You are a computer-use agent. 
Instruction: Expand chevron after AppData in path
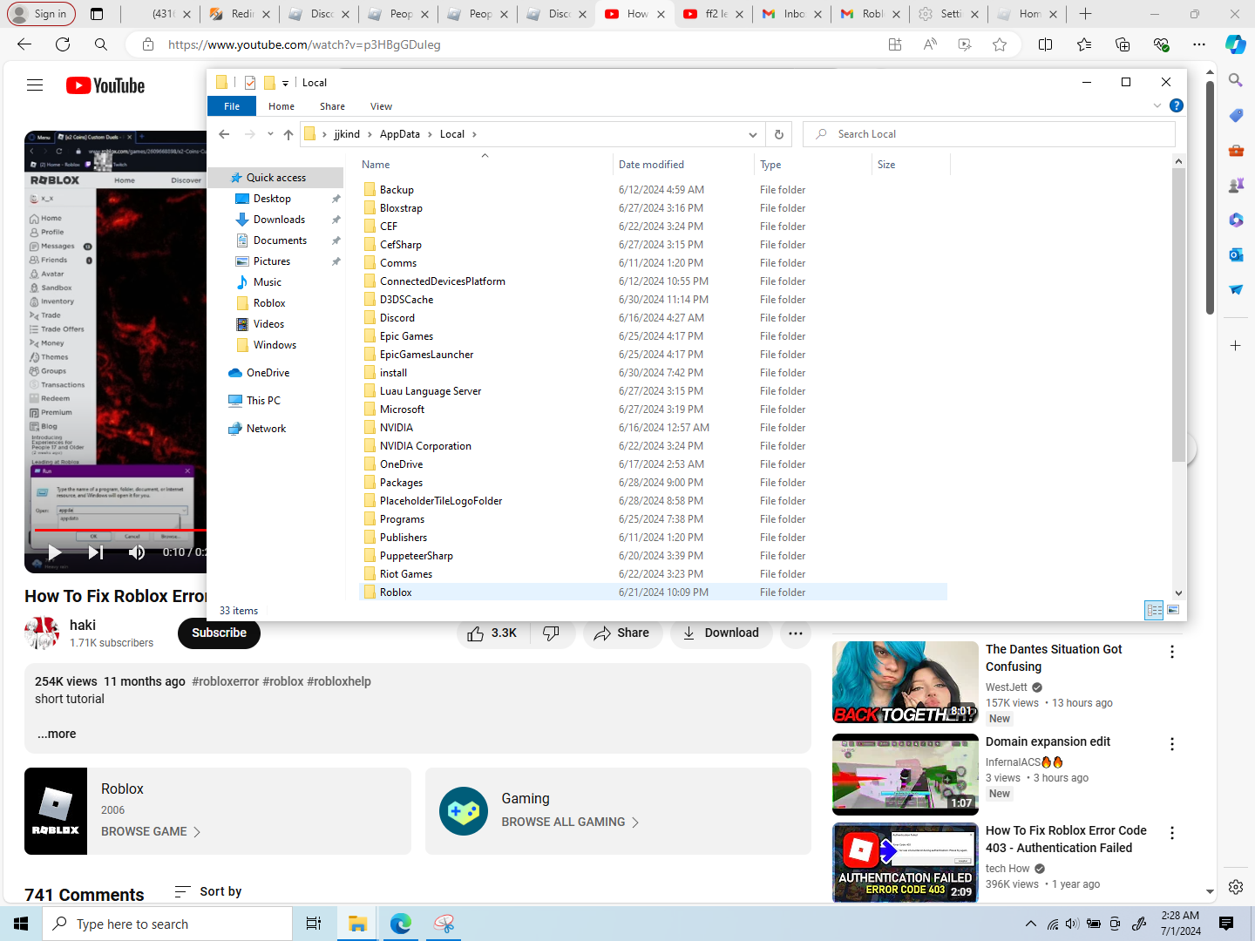pyautogui.click(x=430, y=134)
